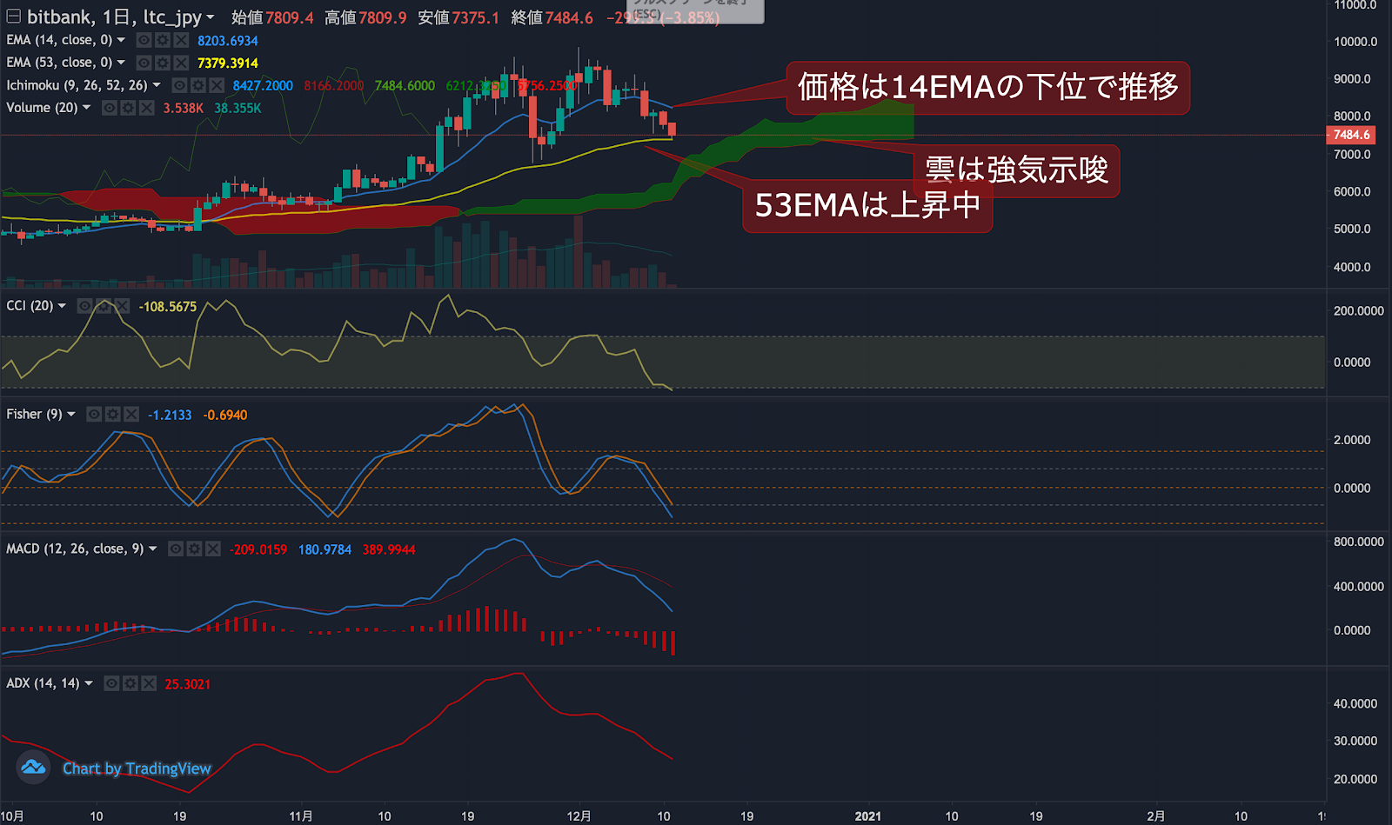
Task: Remove the Volume indicator
Action: 147,108
